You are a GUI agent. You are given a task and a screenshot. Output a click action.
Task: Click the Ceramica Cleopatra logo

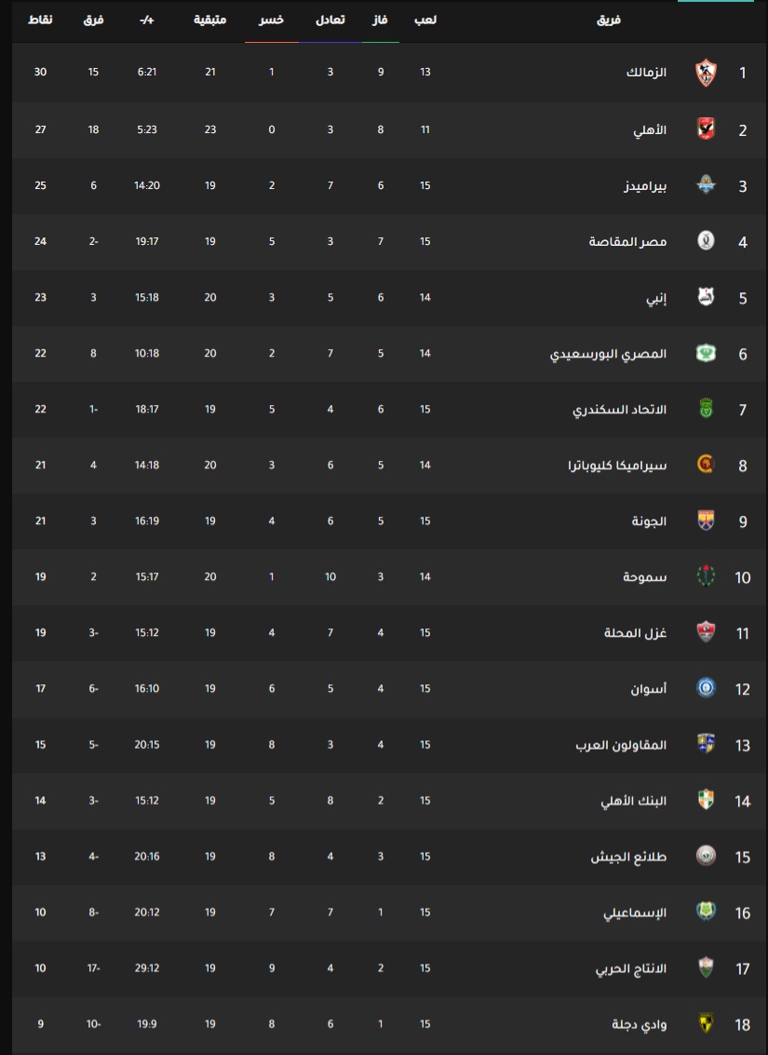pos(706,465)
